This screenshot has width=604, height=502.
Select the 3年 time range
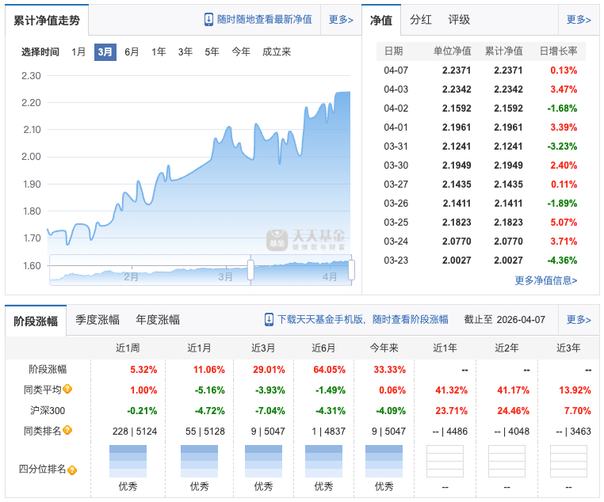pyautogui.click(x=185, y=51)
